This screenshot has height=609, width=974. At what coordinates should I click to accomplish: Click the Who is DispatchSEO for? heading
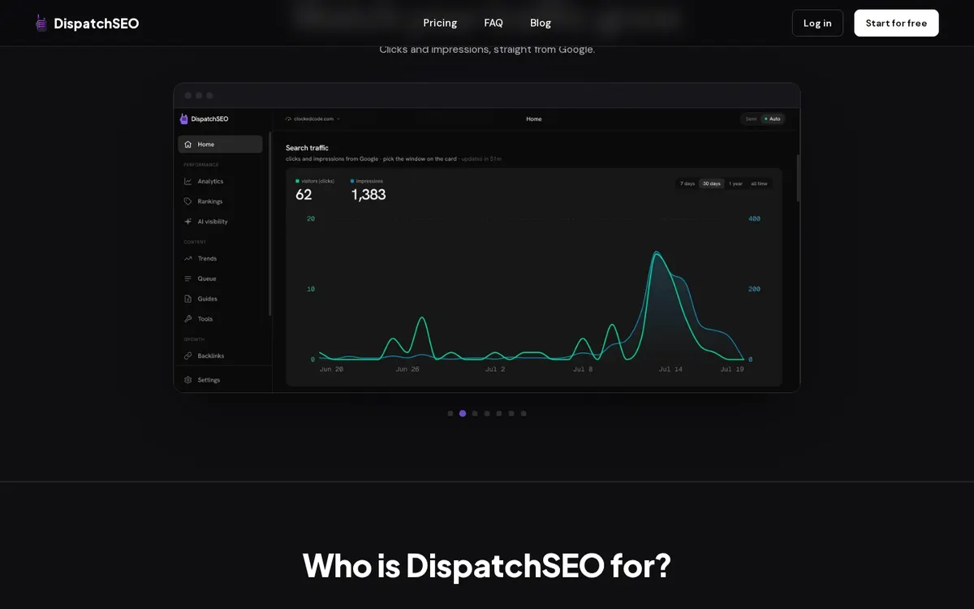pos(487,565)
